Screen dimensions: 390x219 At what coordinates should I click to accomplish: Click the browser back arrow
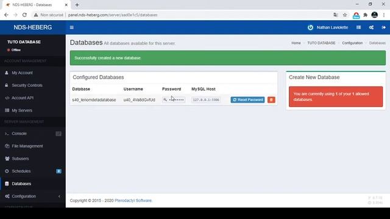pos(6,15)
